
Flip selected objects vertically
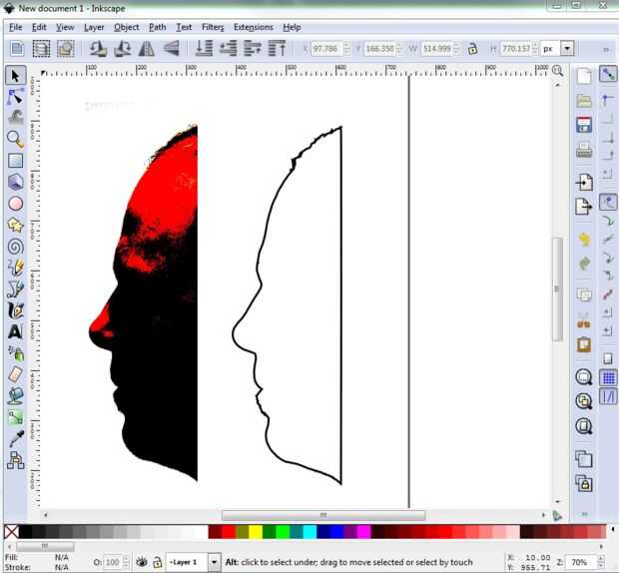point(171,49)
